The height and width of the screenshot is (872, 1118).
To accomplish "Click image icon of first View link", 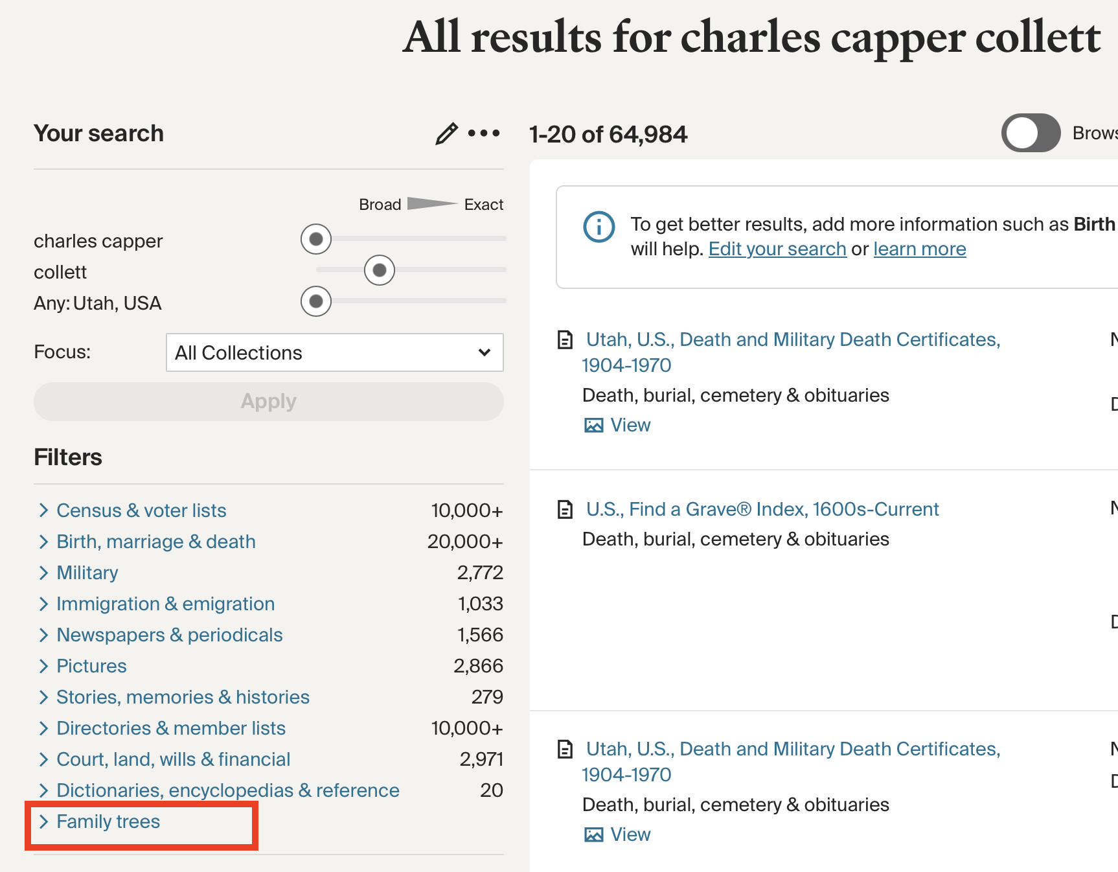I will click(x=594, y=426).
